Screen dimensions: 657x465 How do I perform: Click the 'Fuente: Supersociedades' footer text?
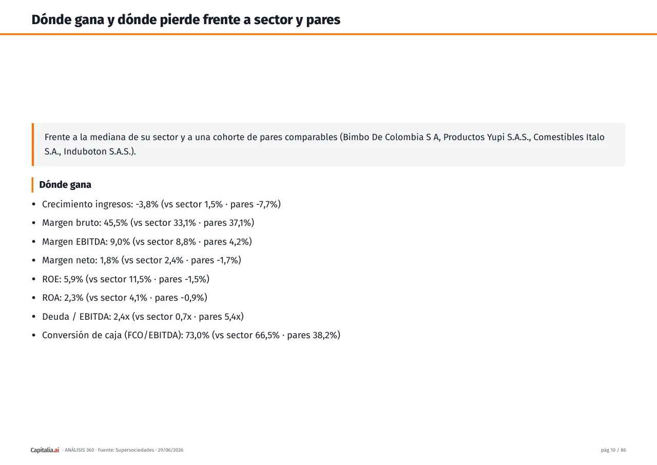[x=126, y=450]
